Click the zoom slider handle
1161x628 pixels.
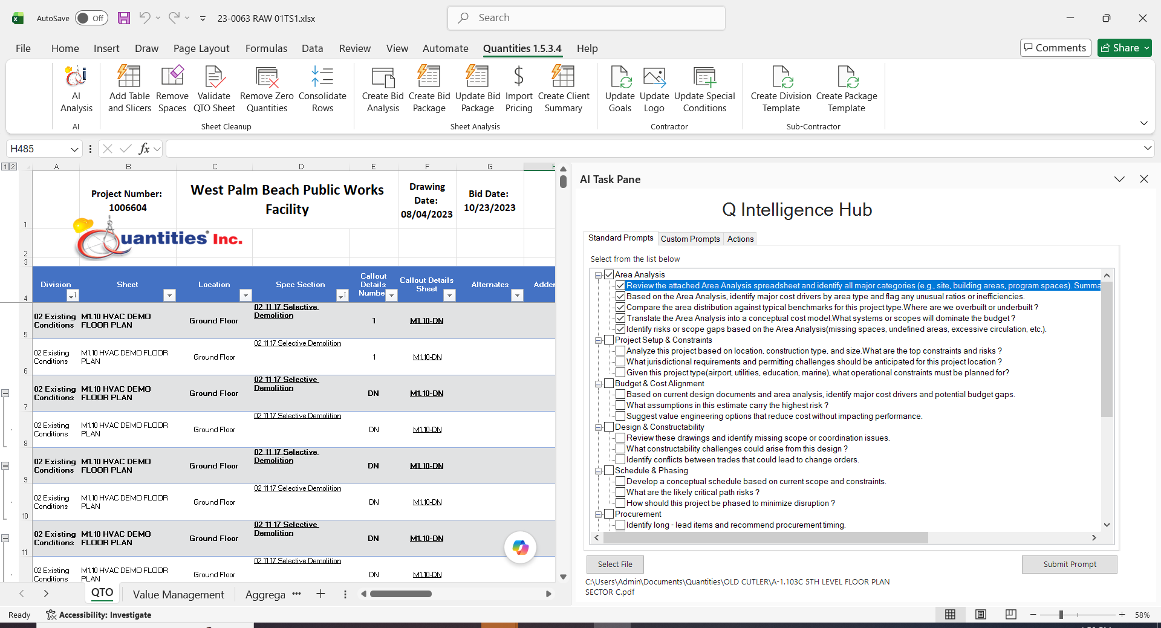point(1061,615)
